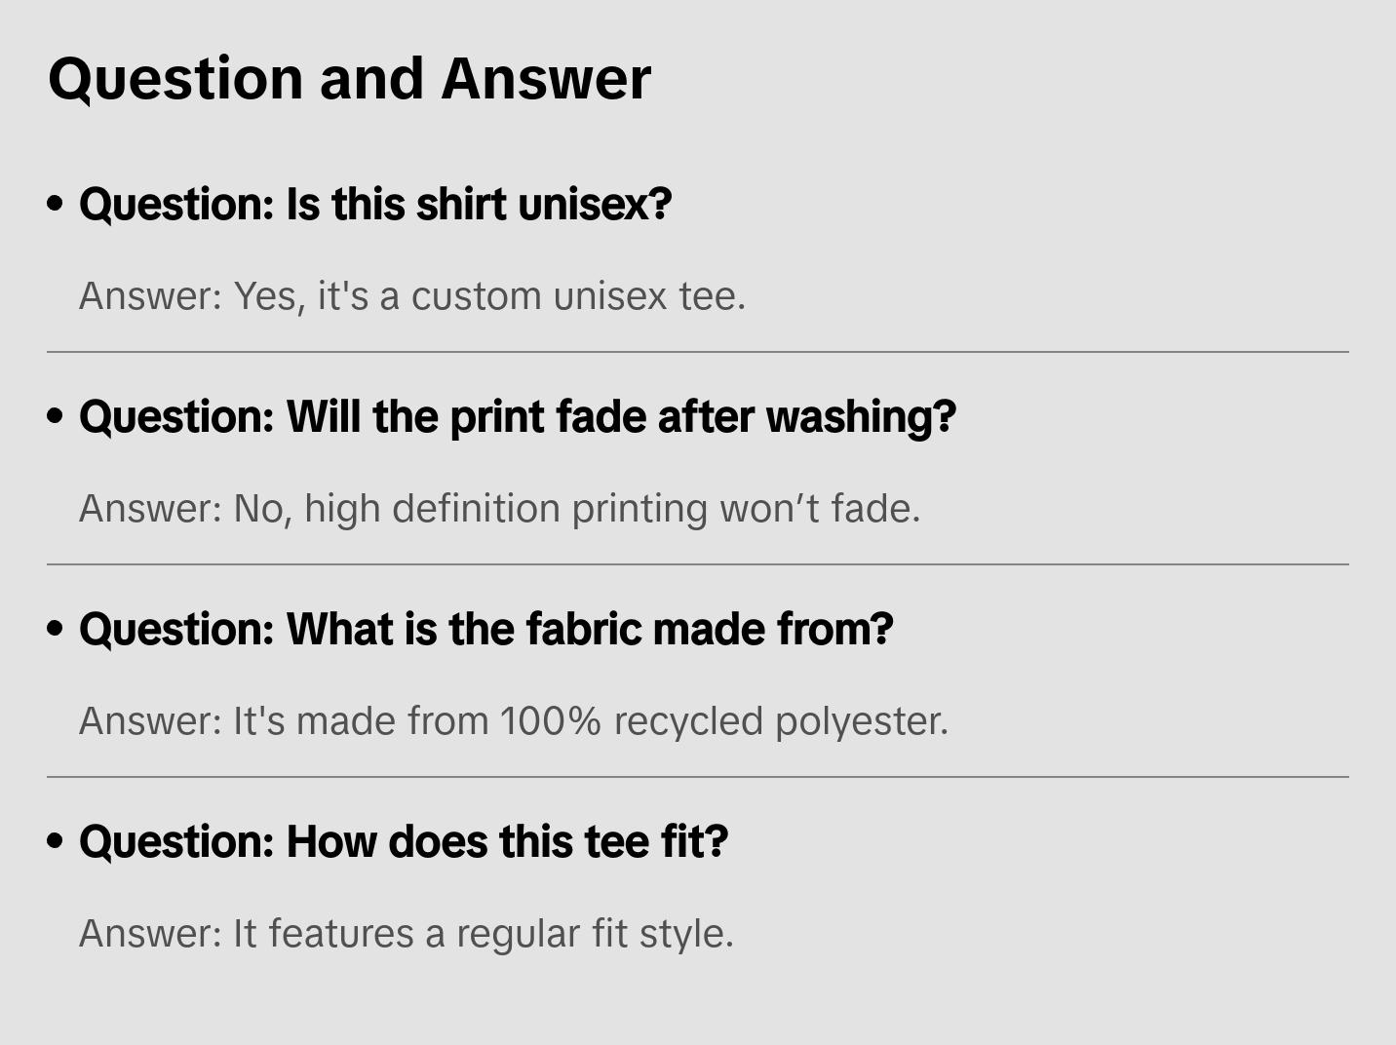The width and height of the screenshot is (1396, 1045).
Task: Click the word "No" in the fade answer
Action: coord(260,509)
